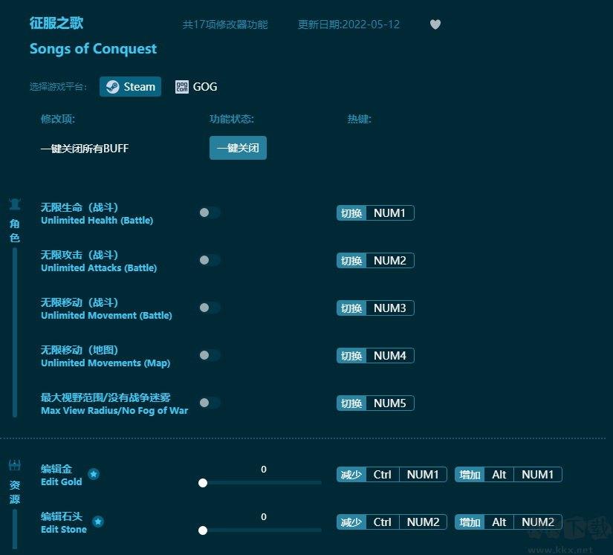Click the 选择游戏平台 label

tap(58, 87)
